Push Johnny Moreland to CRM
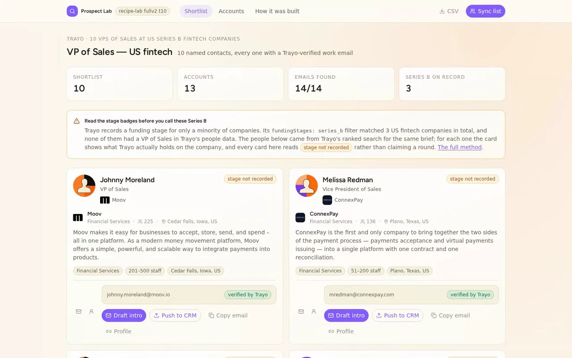Viewport: 572px width, 358px height. 175,315
